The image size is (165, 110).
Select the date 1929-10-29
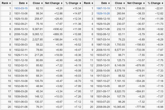tap(103, 24)
